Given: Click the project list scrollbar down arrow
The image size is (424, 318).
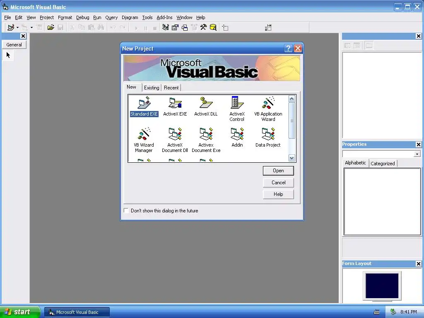Looking at the screenshot, I should pyautogui.click(x=291, y=158).
